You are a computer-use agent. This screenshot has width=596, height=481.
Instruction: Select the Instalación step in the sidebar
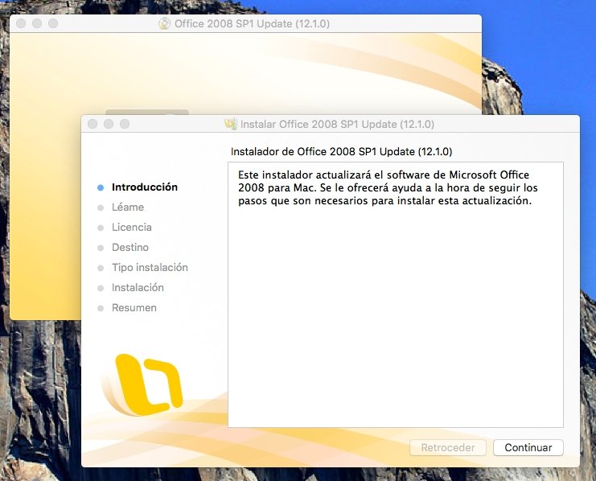tap(138, 288)
